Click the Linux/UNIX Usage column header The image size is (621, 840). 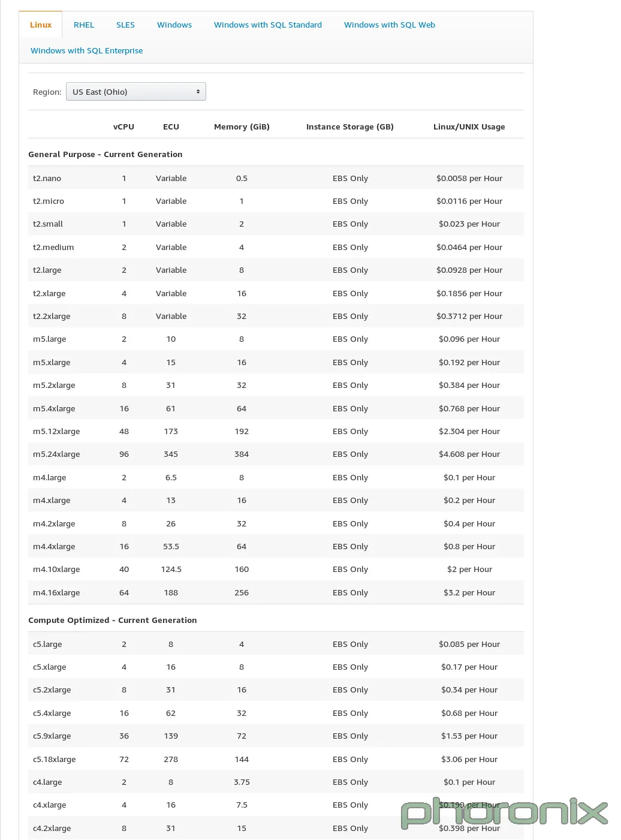coord(469,127)
